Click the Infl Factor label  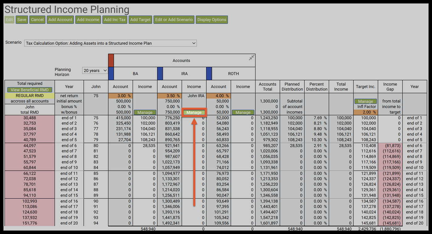[367, 107]
